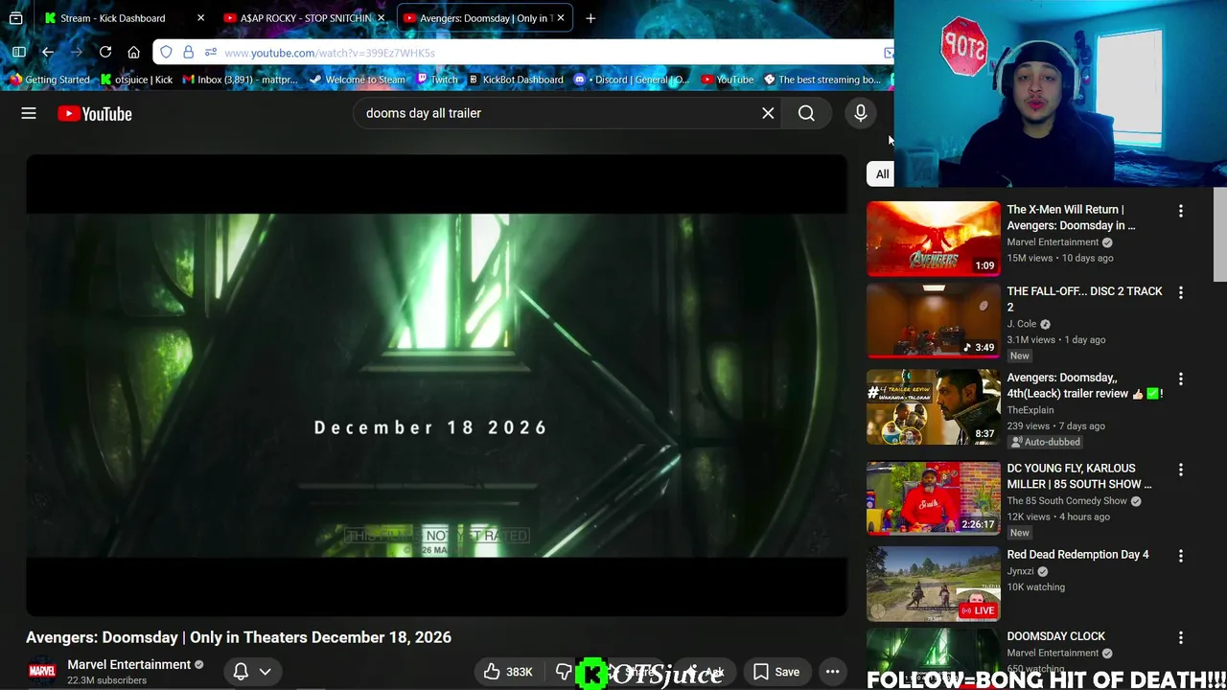Viewport: 1227px width, 690px height.
Task: Open The 85 South Comedy Show channel
Action: (1067, 501)
